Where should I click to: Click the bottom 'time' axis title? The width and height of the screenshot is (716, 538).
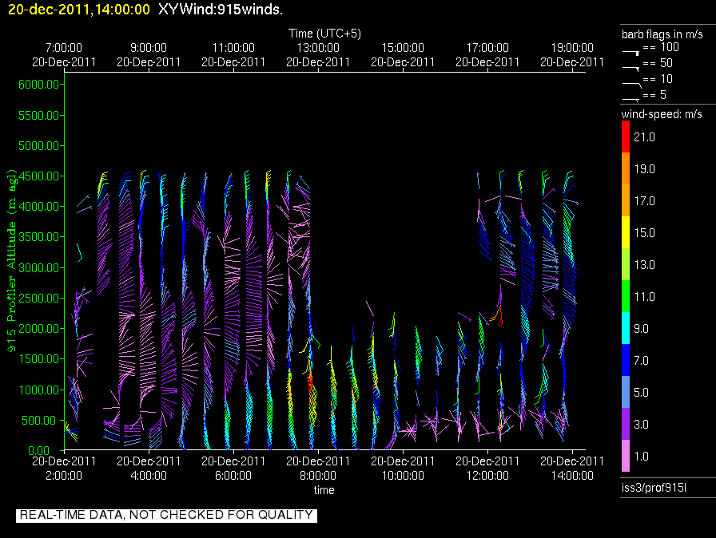coord(324,490)
